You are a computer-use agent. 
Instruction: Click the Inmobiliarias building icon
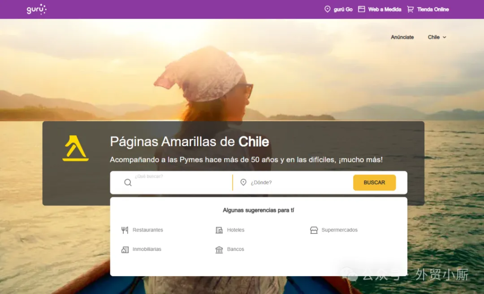point(125,250)
